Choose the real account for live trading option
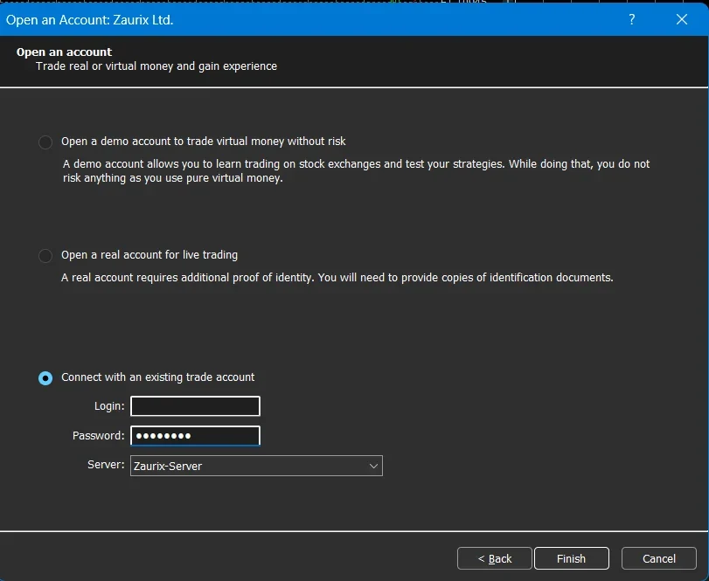 (x=45, y=256)
